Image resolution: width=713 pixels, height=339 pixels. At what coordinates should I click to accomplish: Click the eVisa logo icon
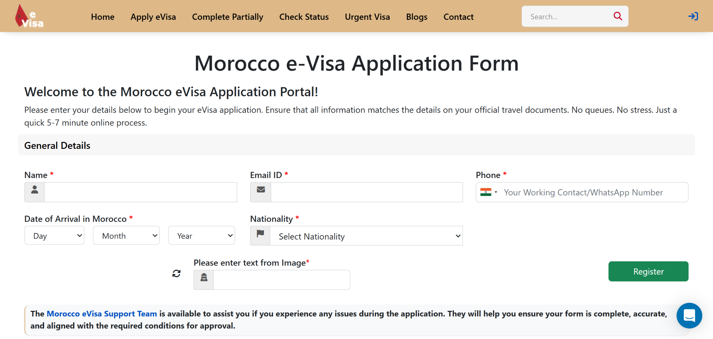29,16
